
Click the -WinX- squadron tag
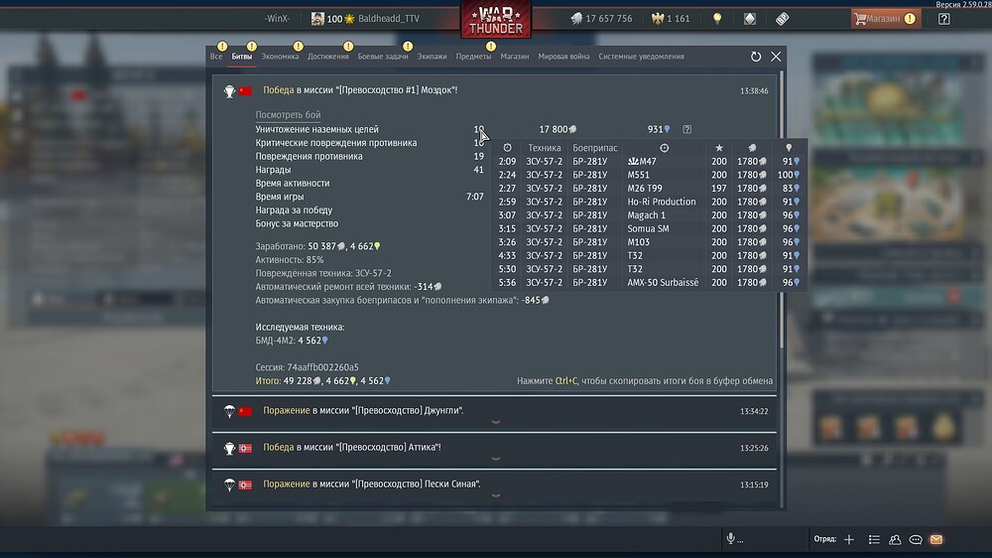tap(277, 18)
